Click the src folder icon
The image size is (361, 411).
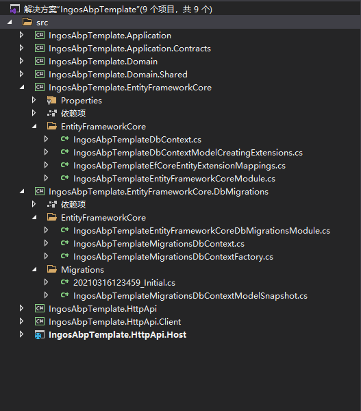(x=27, y=22)
